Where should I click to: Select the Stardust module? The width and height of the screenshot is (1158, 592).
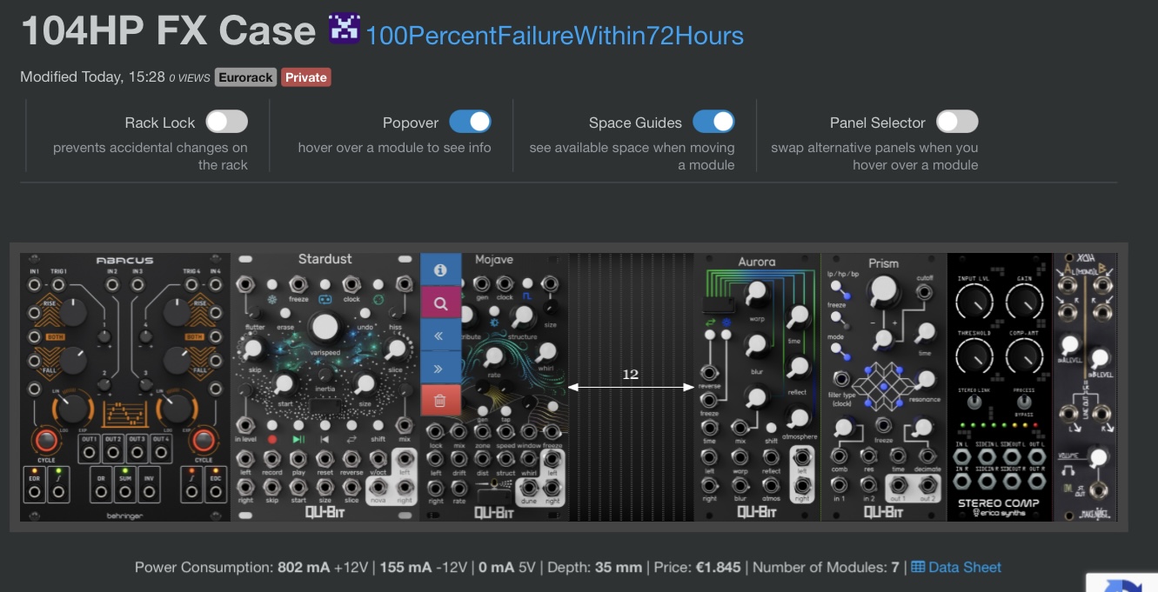pos(325,387)
